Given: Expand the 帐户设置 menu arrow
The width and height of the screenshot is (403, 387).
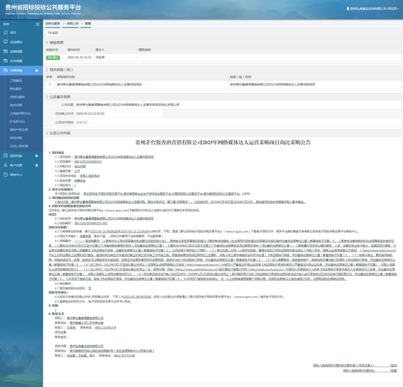Looking at the screenshot, I should (x=37, y=165).
